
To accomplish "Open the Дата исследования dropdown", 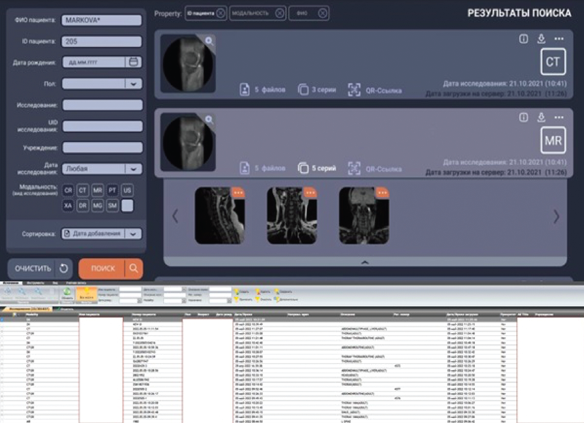I will tap(102, 168).
